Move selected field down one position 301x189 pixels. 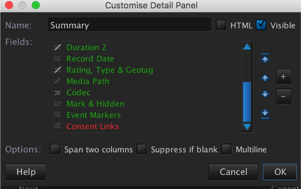click(265, 94)
